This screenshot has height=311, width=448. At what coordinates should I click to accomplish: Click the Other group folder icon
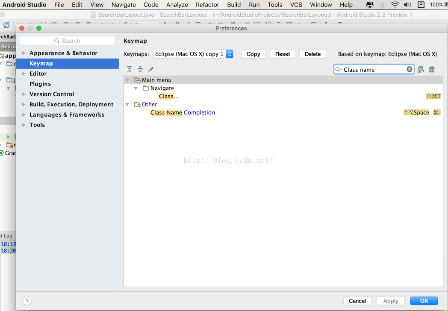click(x=137, y=104)
